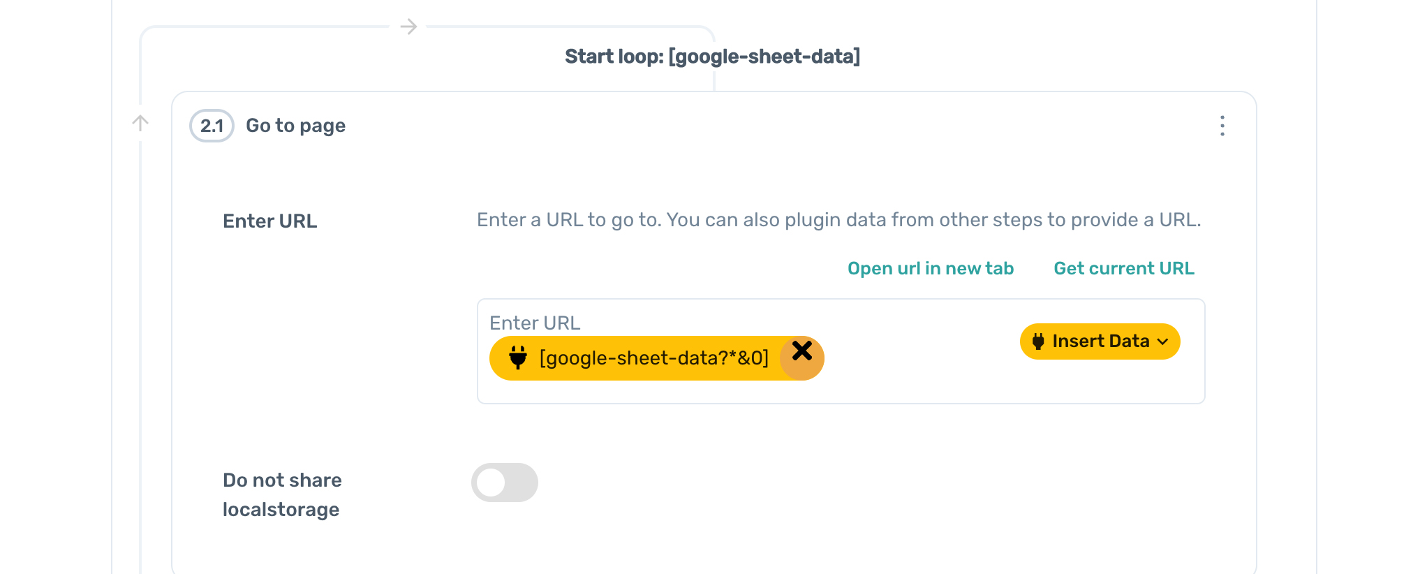Enable the Do not share localstorage toggle
Screen dimensions: 1427x574
(x=504, y=483)
